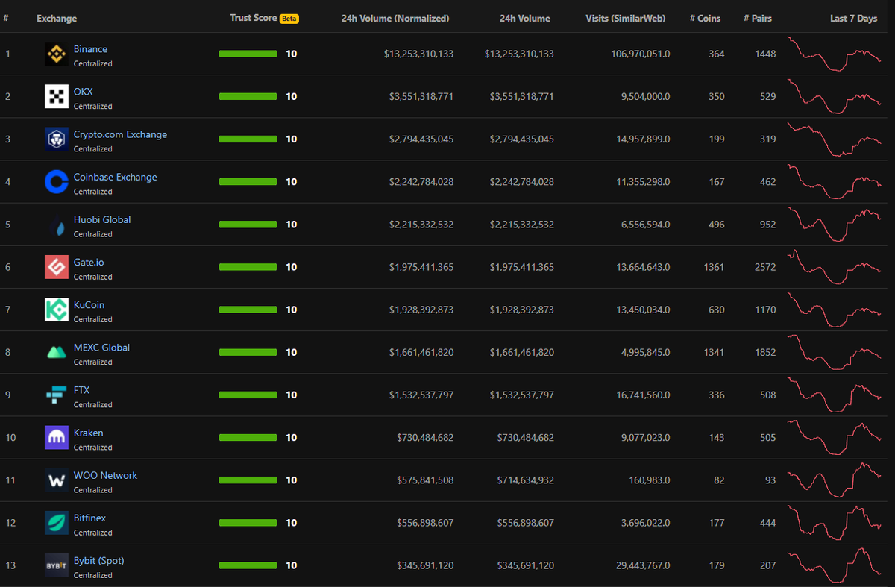
Task: Open the Kraken link
Action: (89, 433)
